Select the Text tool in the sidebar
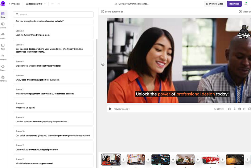Screen dimensions: 251x168 [3, 47]
